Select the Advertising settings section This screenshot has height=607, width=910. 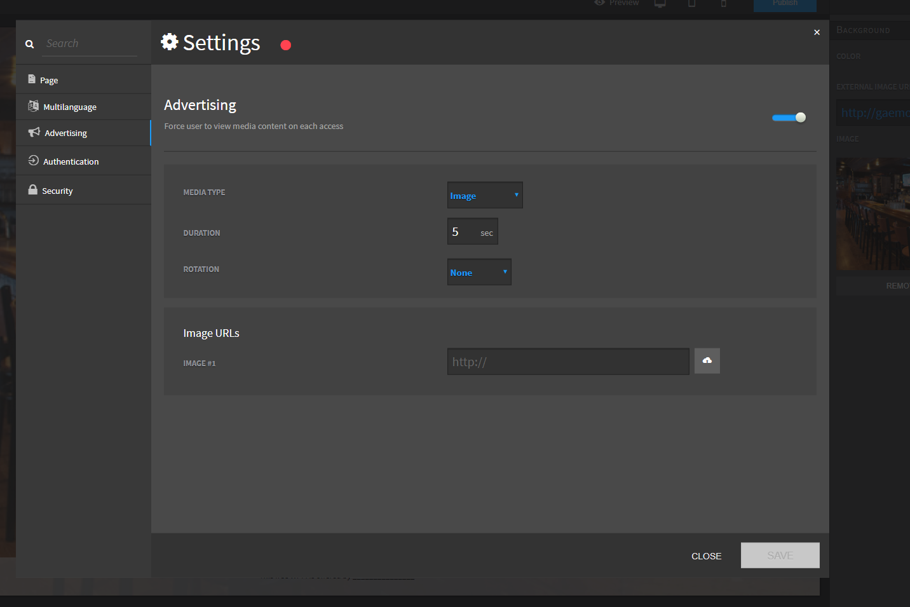click(x=83, y=133)
